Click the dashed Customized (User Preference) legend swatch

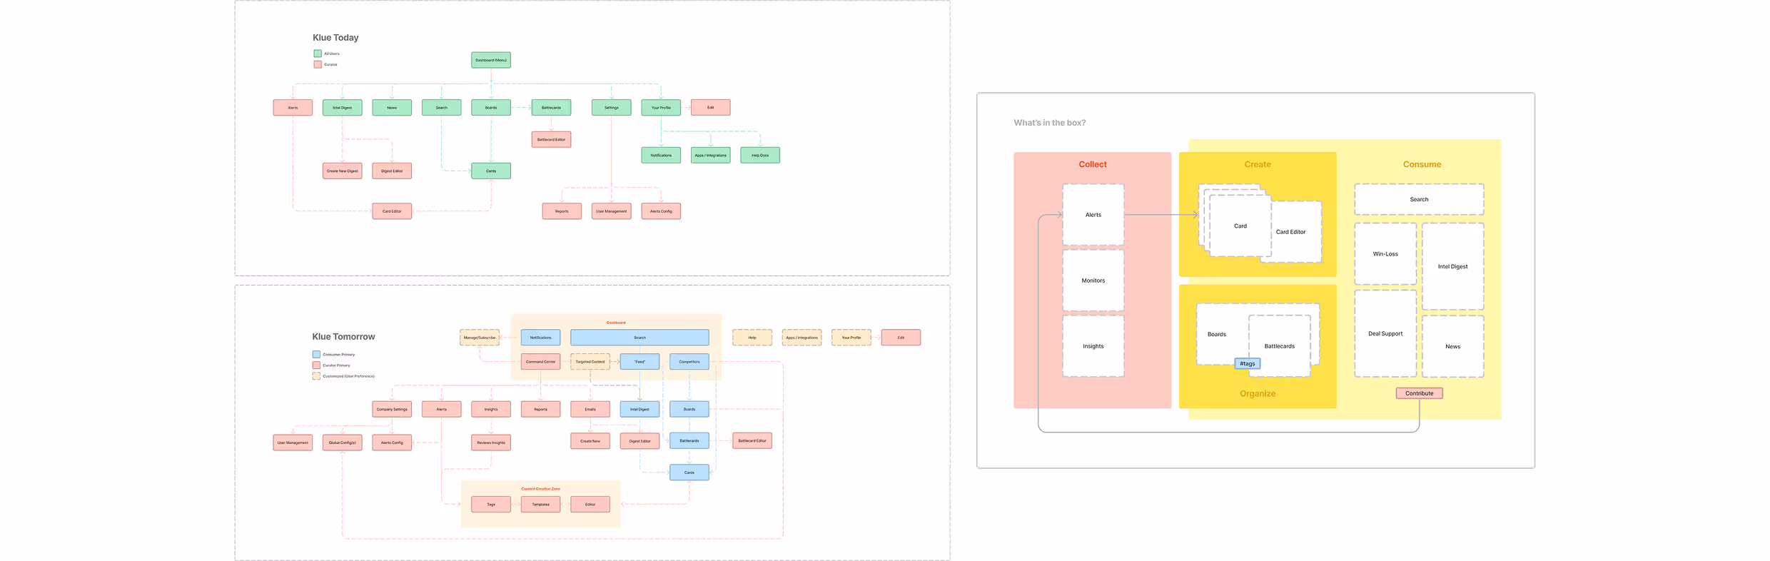click(316, 375)
